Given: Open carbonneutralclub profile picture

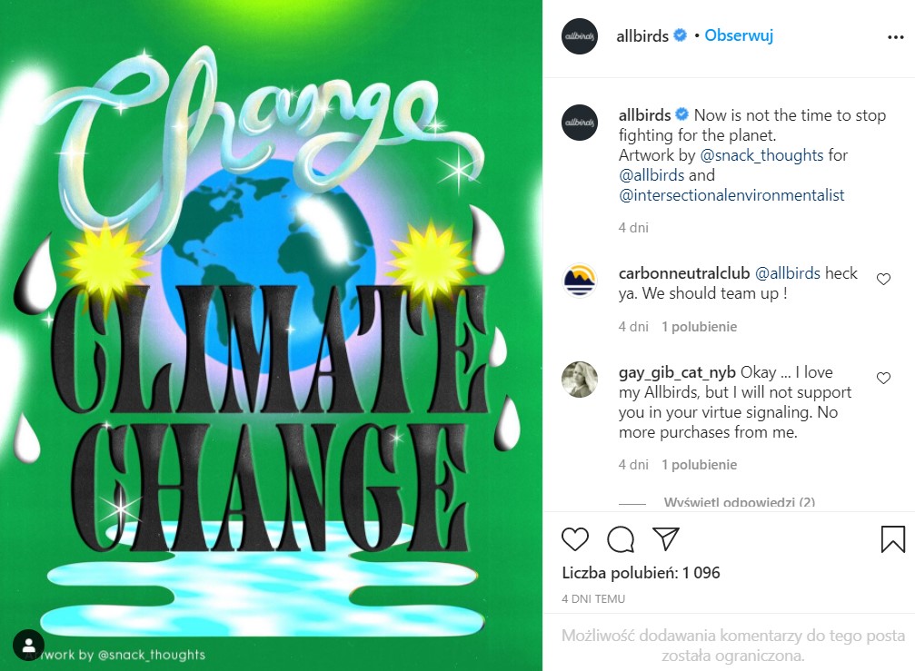Looking at the screenshot, I should (580, 281).
